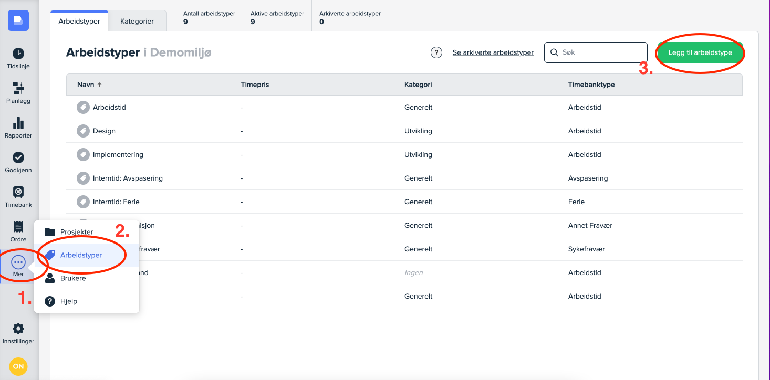This screenshot has width=770, height=380.
Task: Click the app logo at top left
Action: tap(18, 20)
